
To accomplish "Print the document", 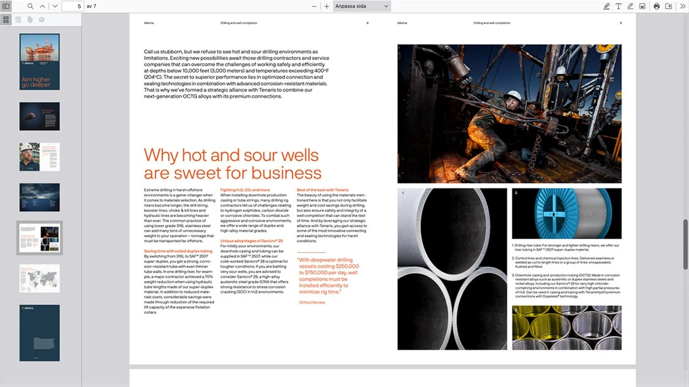I will tap(657, 6).
